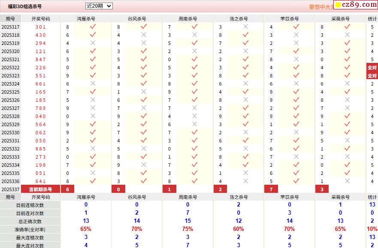Click the cz89.com site link
This screenshot has height=248, width=378.
(x=356, y=5)
